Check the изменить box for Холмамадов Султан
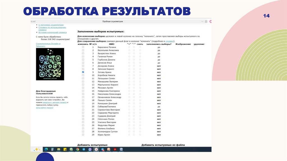 (83, 132)
